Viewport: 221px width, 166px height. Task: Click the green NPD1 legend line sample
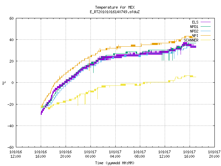click(x=206, y=27)
